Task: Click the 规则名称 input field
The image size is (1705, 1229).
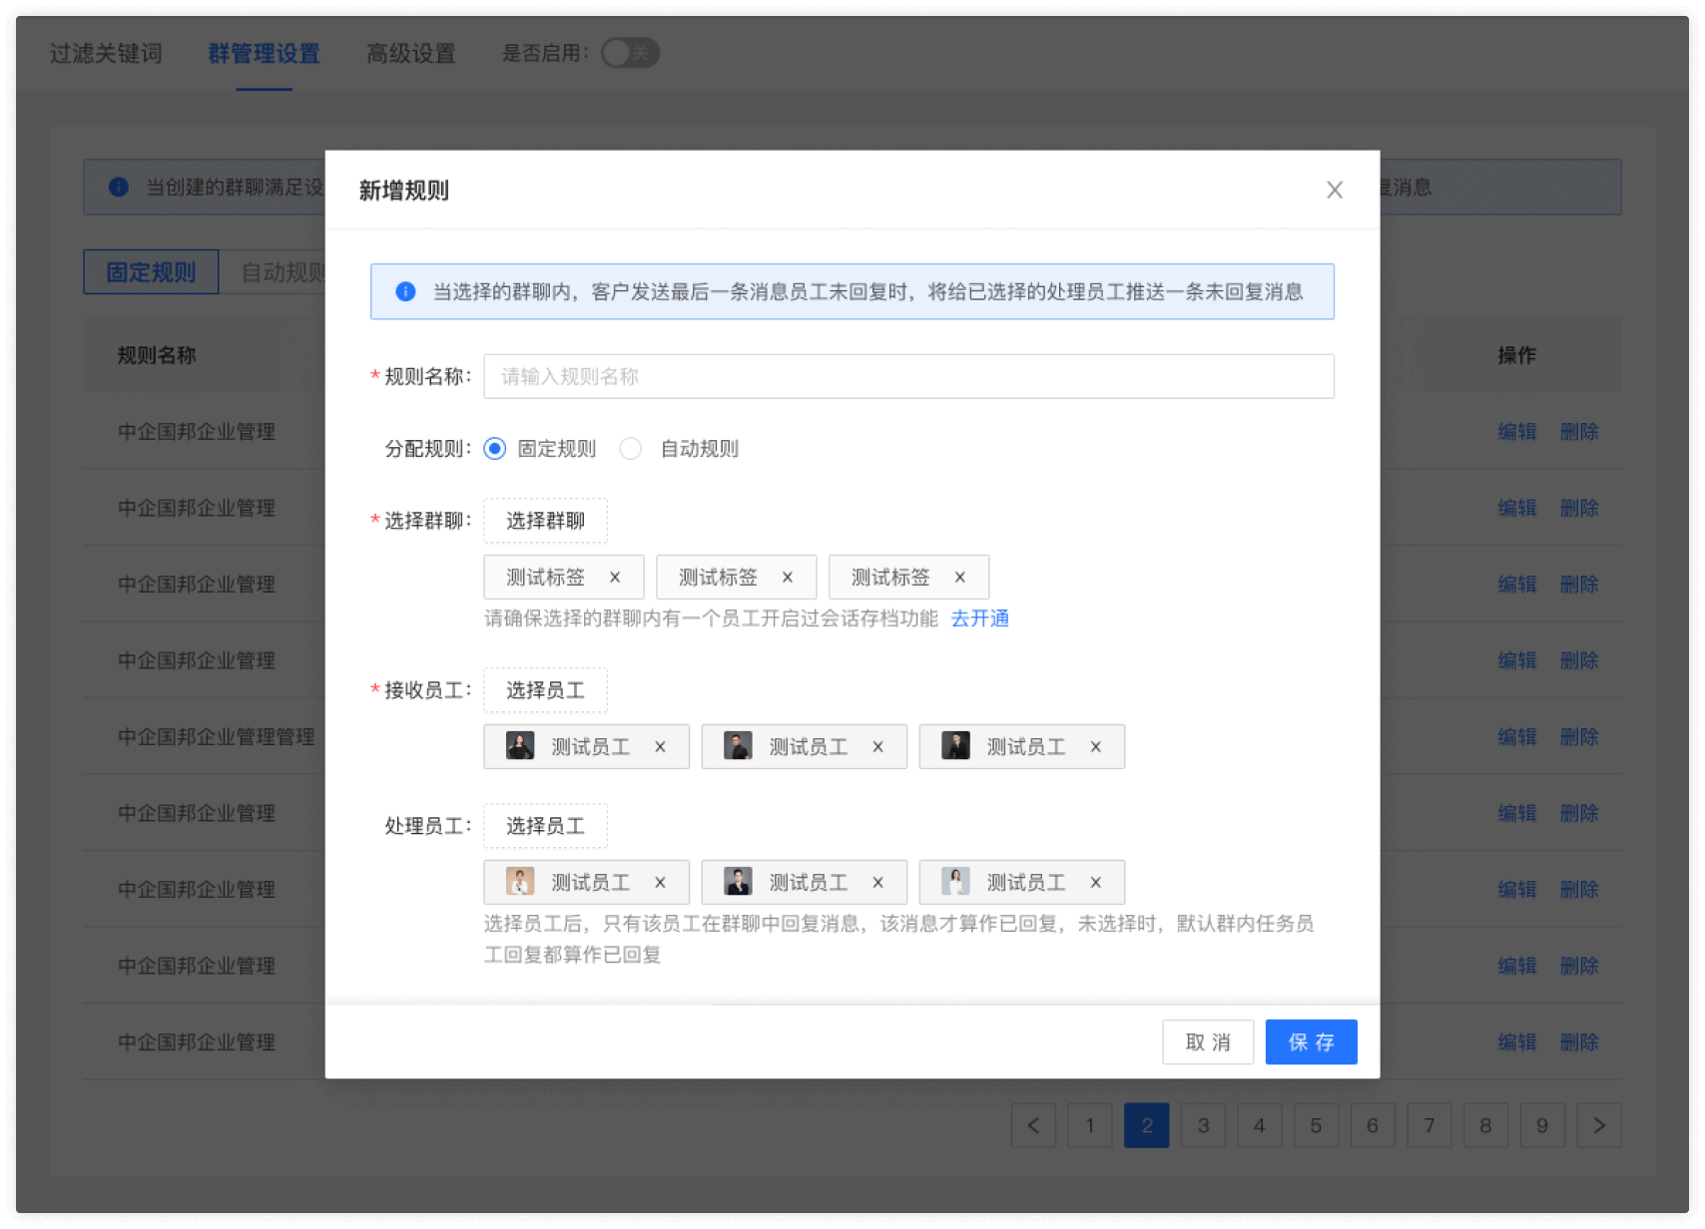Action: pyautogui.click(x=906, y=376)
